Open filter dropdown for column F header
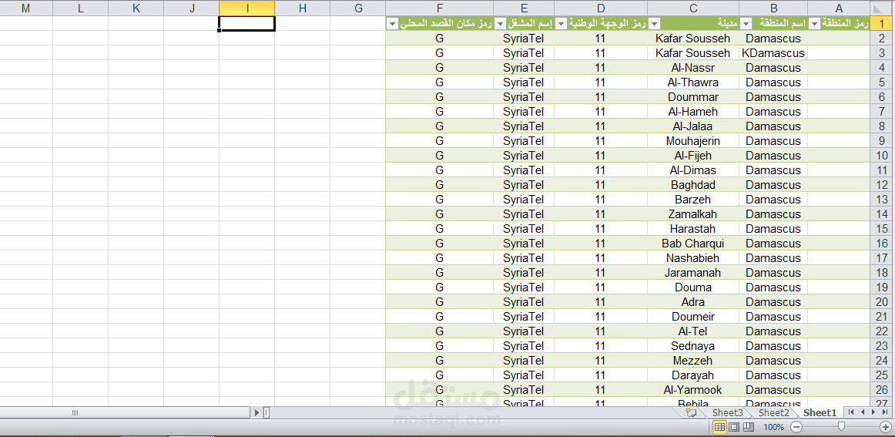Image resolution: width=895 pixels, height=437 pixels. pos(393,23)
